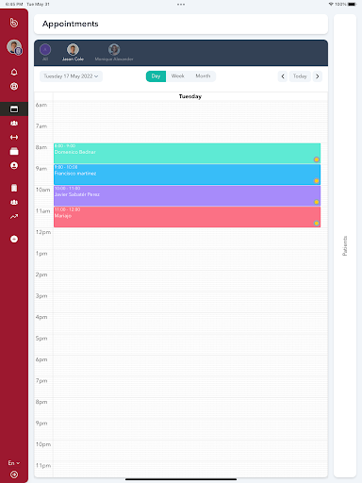Click the 12pm time label

click(x=43, y=232)
